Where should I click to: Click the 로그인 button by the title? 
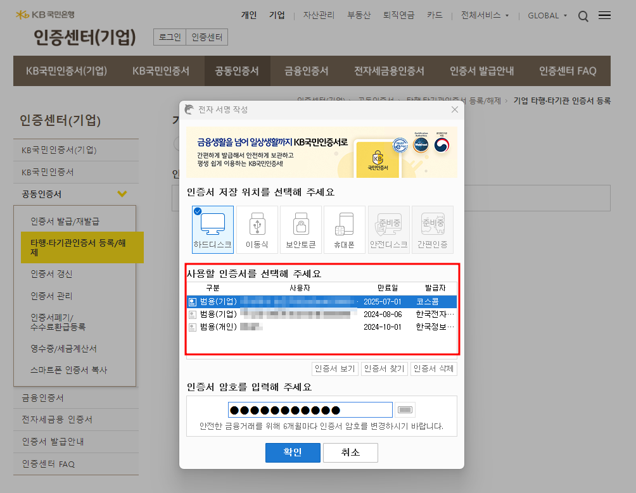(170, 37)
